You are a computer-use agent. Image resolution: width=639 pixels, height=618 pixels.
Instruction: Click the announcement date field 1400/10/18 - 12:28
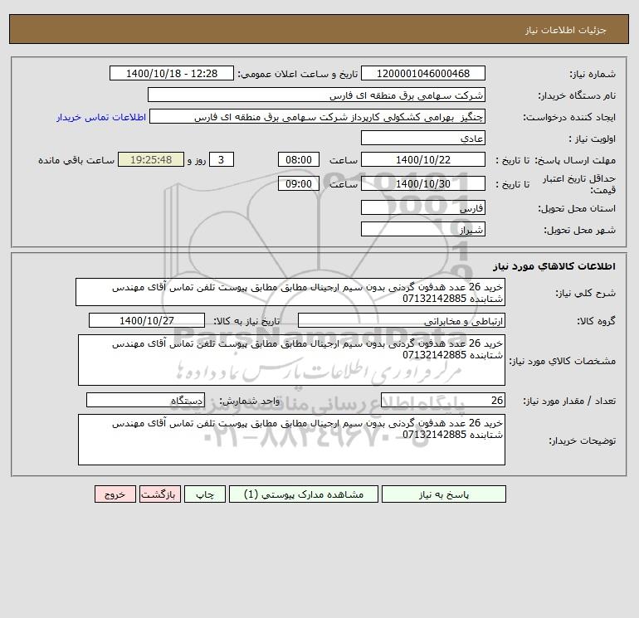tap(172, 73)
